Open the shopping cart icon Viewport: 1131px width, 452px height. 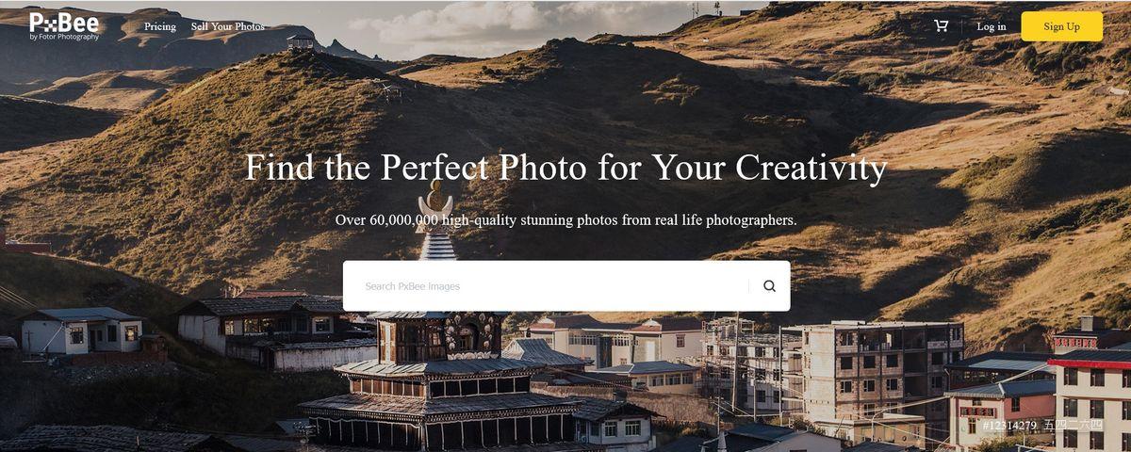pos(941,26)
